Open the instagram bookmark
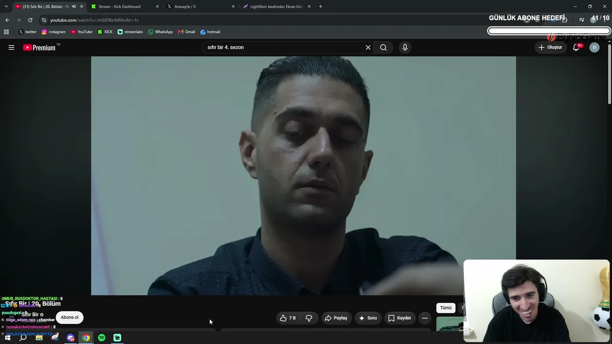This screenshot has height=344, width=612. tap(54, 32)
